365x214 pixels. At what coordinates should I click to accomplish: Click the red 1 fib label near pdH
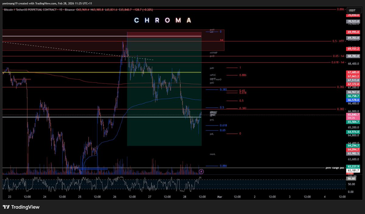tap(240, 68)
